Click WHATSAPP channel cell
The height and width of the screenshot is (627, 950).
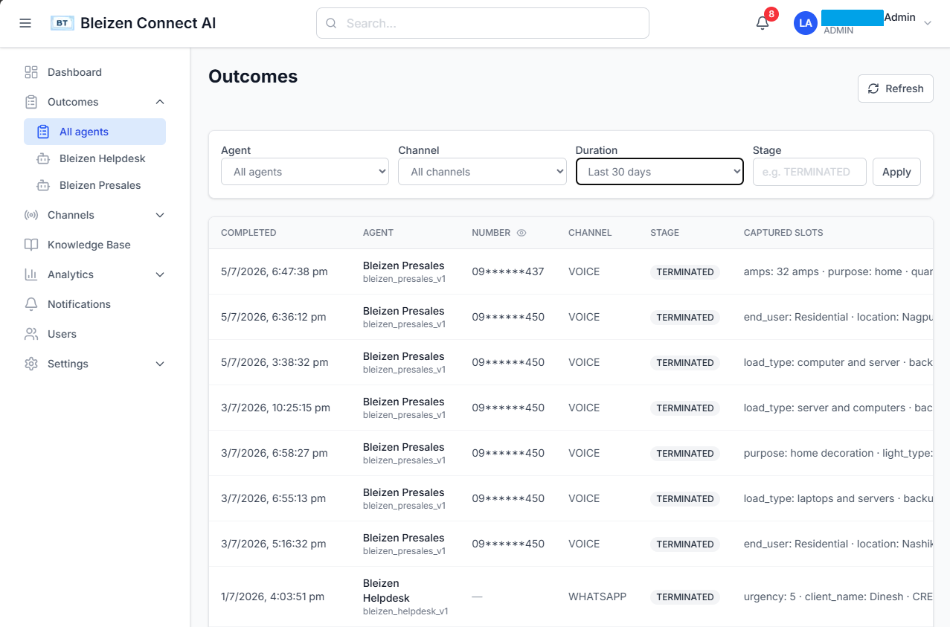(x=597, y=597)
